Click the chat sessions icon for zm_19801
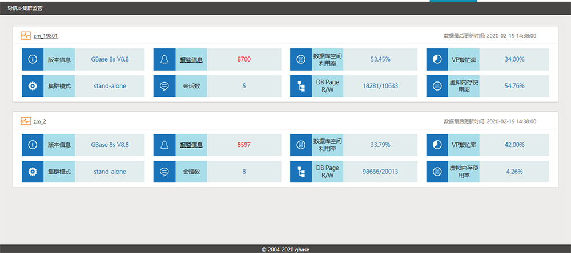The image size is (571, 253). click(164, 86)
